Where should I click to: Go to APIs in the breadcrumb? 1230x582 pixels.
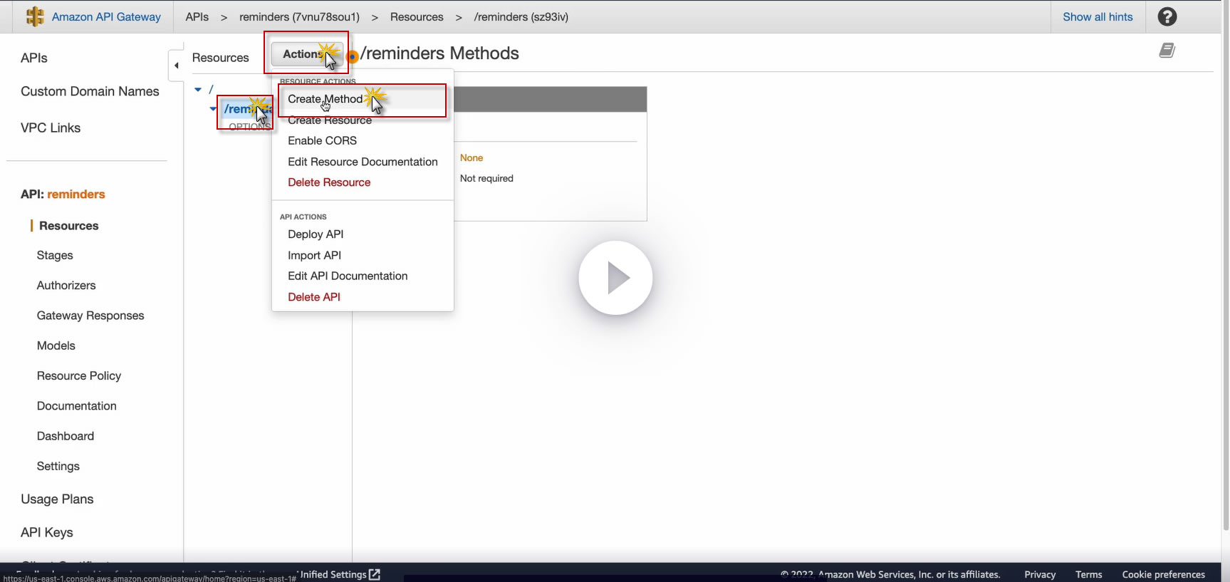[x=197, y=16]
